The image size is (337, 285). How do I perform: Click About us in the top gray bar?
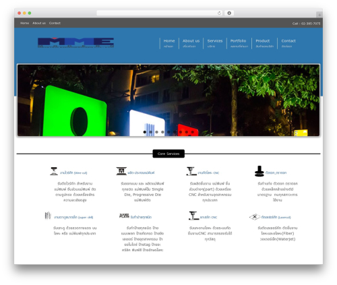point(39,23)
